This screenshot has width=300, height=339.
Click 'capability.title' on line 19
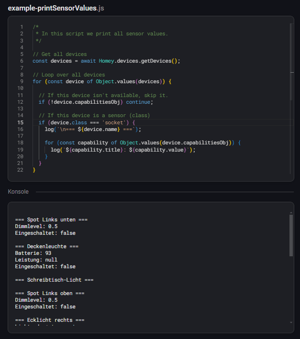[96, 150]
